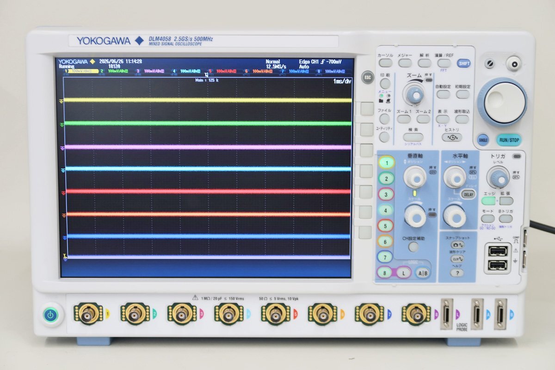
Task: Push the default setup (初期設定) button
Action: [462, 94]
